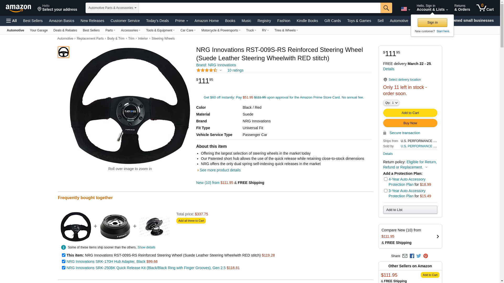Share via Pinterest icon
This screenshot has width=504, height=283.
point(425,256)
